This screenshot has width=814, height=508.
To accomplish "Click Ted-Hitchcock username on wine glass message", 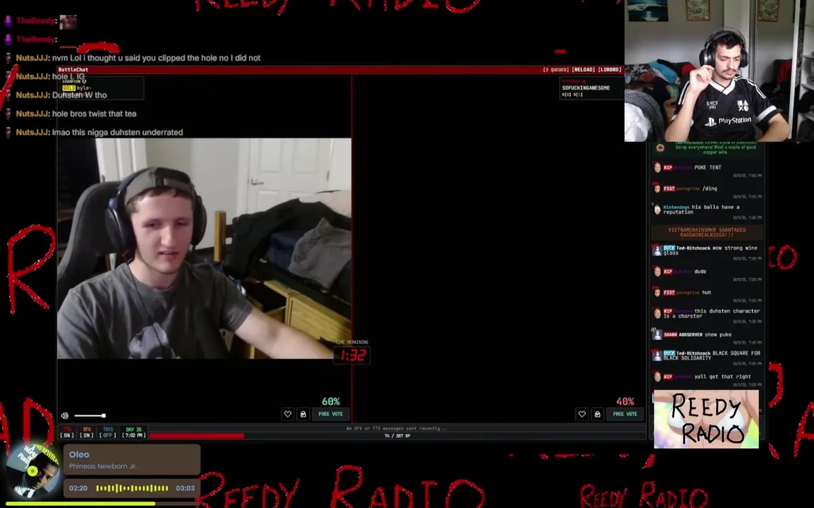I will pos(693,248).
